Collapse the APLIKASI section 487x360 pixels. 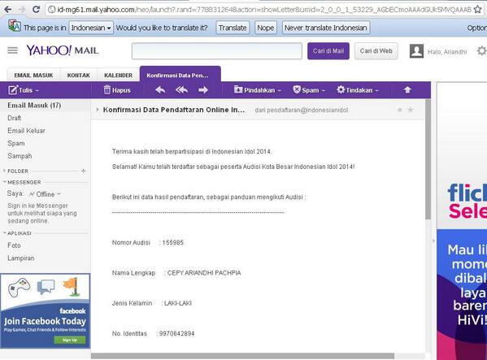pos(5,232)
